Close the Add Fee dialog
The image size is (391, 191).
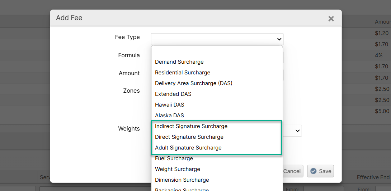coord(331,19)
